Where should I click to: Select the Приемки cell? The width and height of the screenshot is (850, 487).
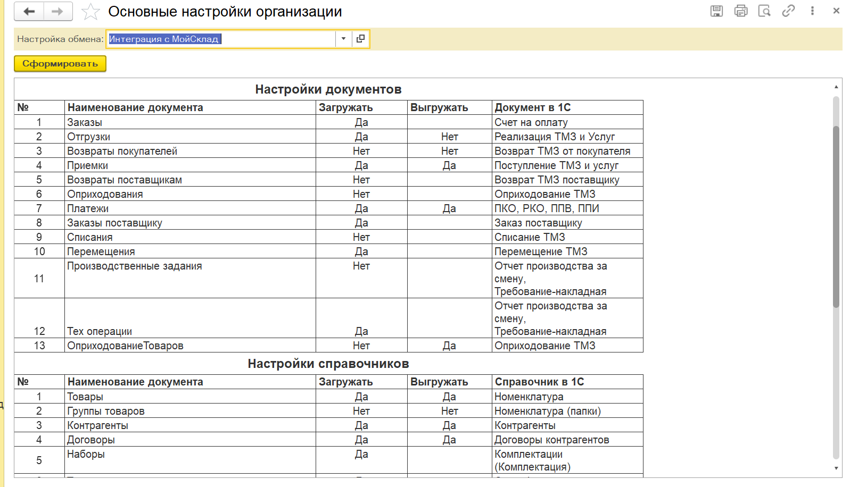click(190, 165)
